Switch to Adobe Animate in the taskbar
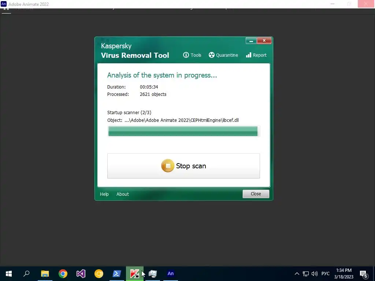This screenshot has height=281, width=375. (x=171, y=274)
